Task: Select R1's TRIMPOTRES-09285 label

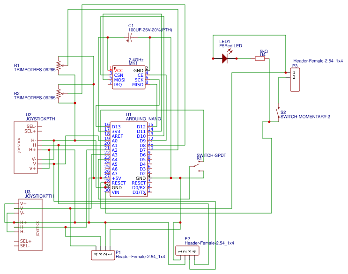Action: coord(35,70)
